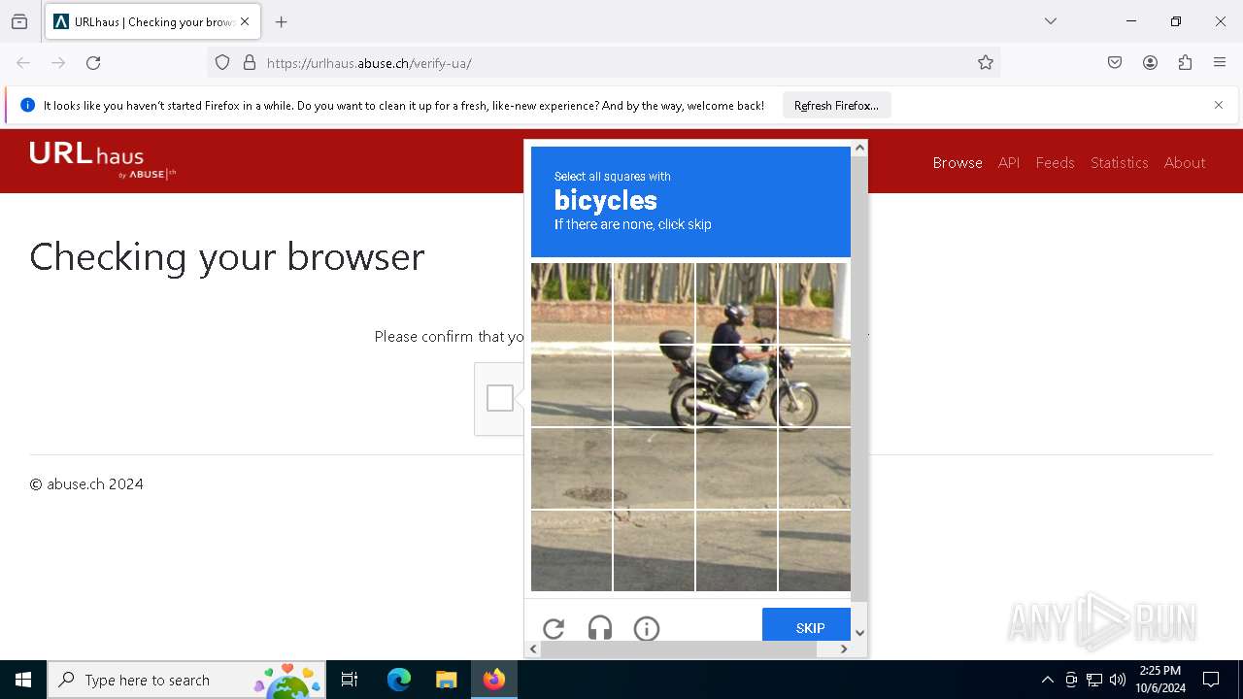Open the Firefox account icon
The image size is (1243, 699).
(1150, 63)
